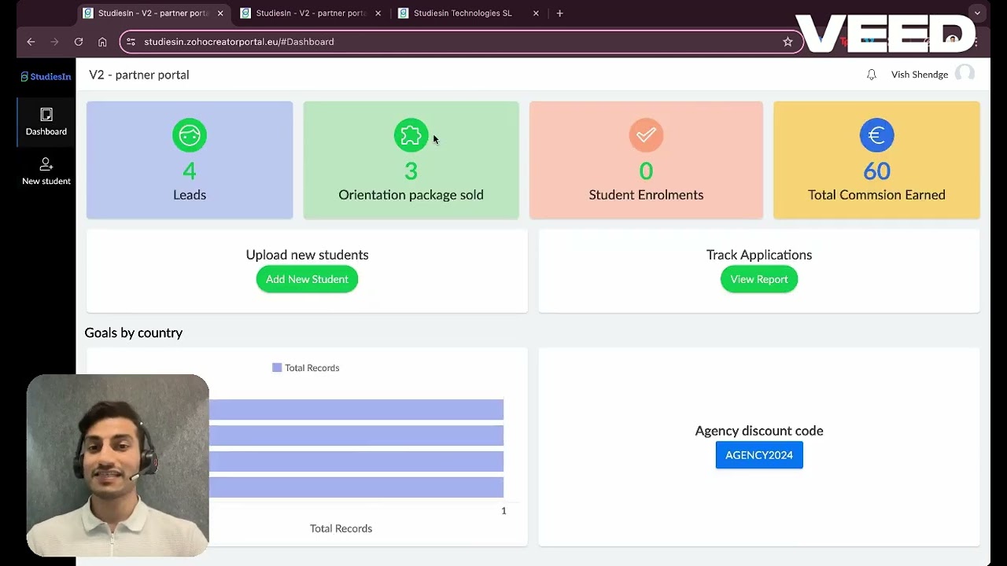Screen dimensions: 1007x566
Task: Click the Add New Student button
Action: coord(307,279)
